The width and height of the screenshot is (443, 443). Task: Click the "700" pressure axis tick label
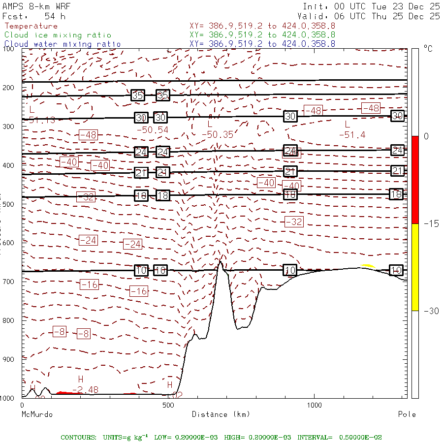(8, 282)
